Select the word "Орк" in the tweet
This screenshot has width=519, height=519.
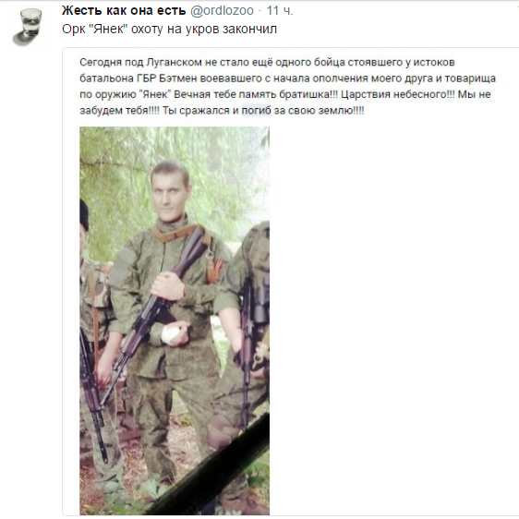71,30
